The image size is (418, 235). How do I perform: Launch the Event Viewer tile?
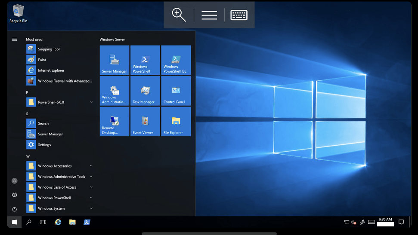pyautogui.click(x=145, y=122)
